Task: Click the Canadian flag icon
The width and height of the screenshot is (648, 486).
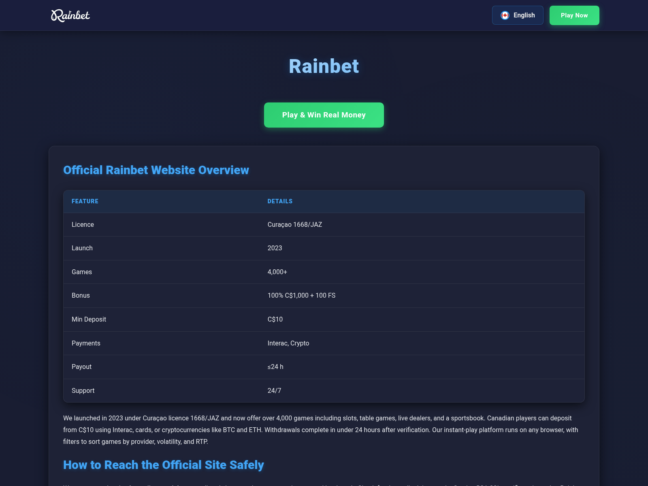Action: point(505,15)
